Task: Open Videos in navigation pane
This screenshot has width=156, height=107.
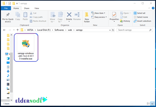Action: coord(8,84)
